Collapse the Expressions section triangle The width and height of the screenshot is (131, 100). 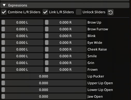4,5
